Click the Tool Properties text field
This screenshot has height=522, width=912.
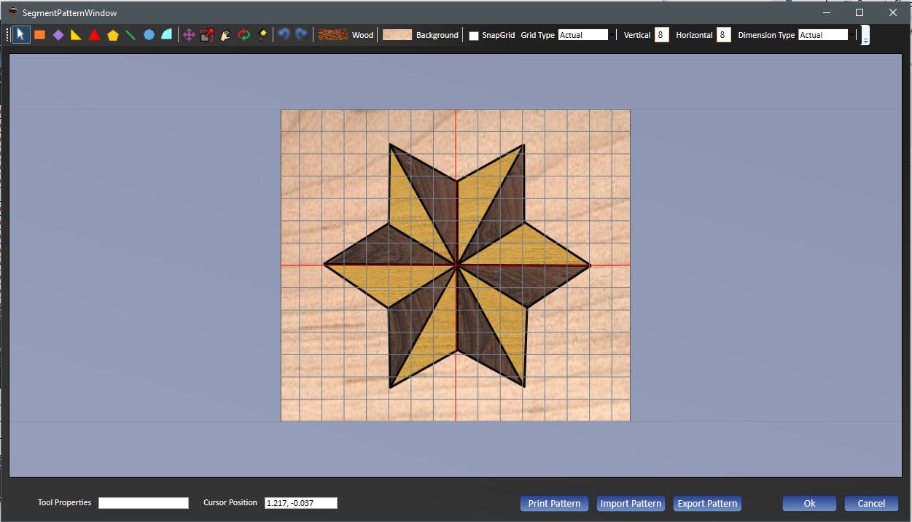click(144, 503)
